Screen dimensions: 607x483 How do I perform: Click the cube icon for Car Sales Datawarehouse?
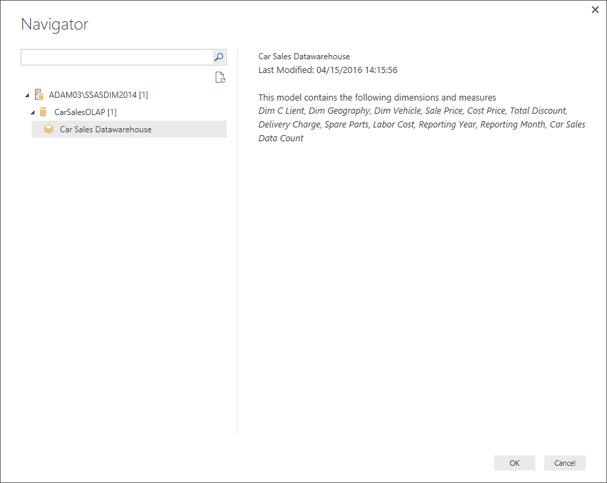(x=48, y=129)
